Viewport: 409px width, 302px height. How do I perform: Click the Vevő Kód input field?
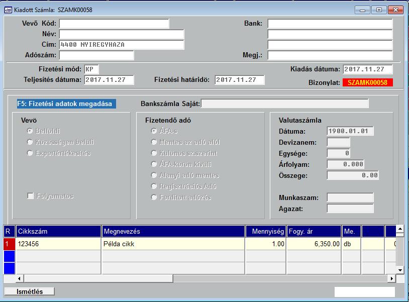(114, 24)
